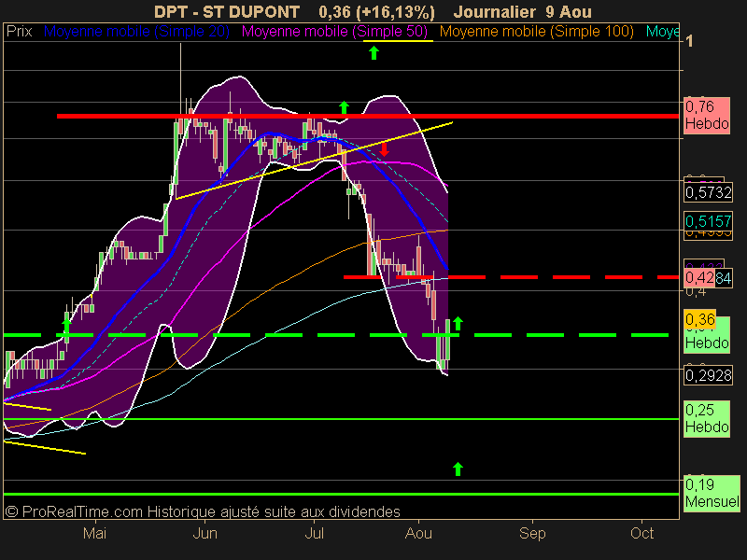Click the Sep month on the time axis
The width and height of the screenshot is (747, 560).
pos(532,533)
